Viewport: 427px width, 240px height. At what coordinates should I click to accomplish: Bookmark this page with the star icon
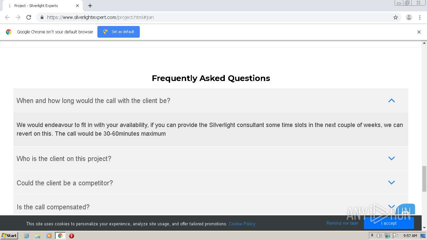(396, 17)
